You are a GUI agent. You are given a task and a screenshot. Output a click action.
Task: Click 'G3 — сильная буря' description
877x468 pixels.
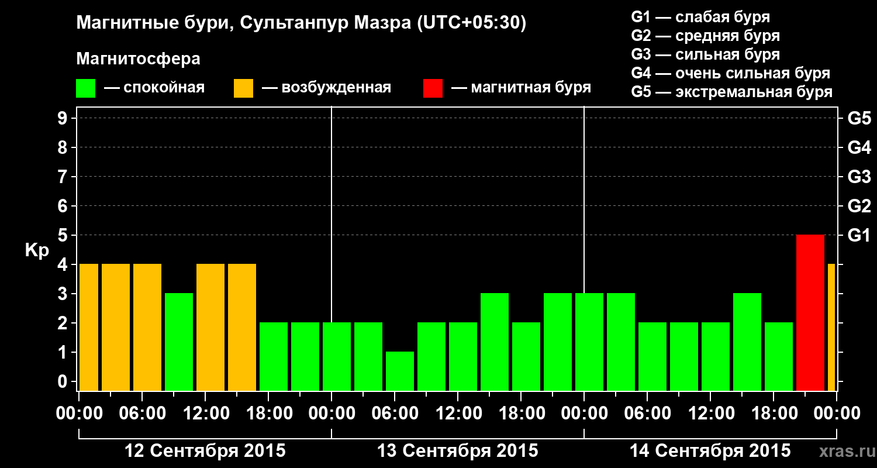(705, 54)
